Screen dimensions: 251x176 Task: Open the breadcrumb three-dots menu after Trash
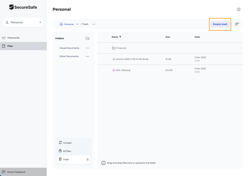94,24
